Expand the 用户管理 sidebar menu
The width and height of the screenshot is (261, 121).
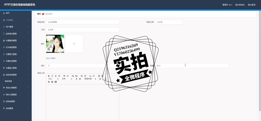coord(28,27)
